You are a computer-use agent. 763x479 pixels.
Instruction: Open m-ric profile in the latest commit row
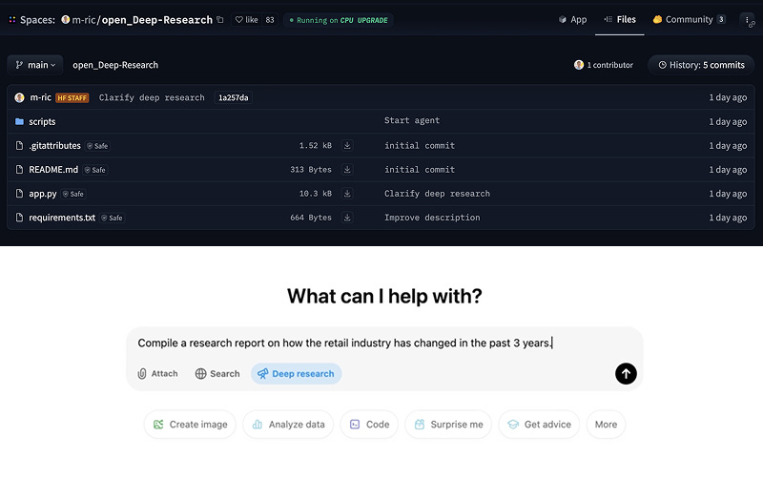(40, 97)
